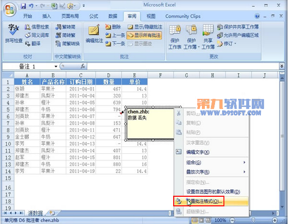Go to first sheet navigation arrow

(5, 213)
